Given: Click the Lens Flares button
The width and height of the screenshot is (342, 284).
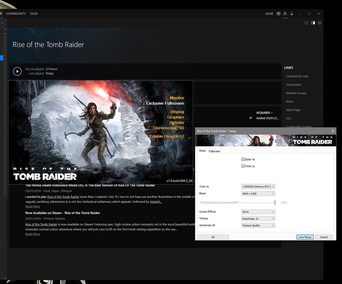Looking at the screenshot, I should pos(305,237).
